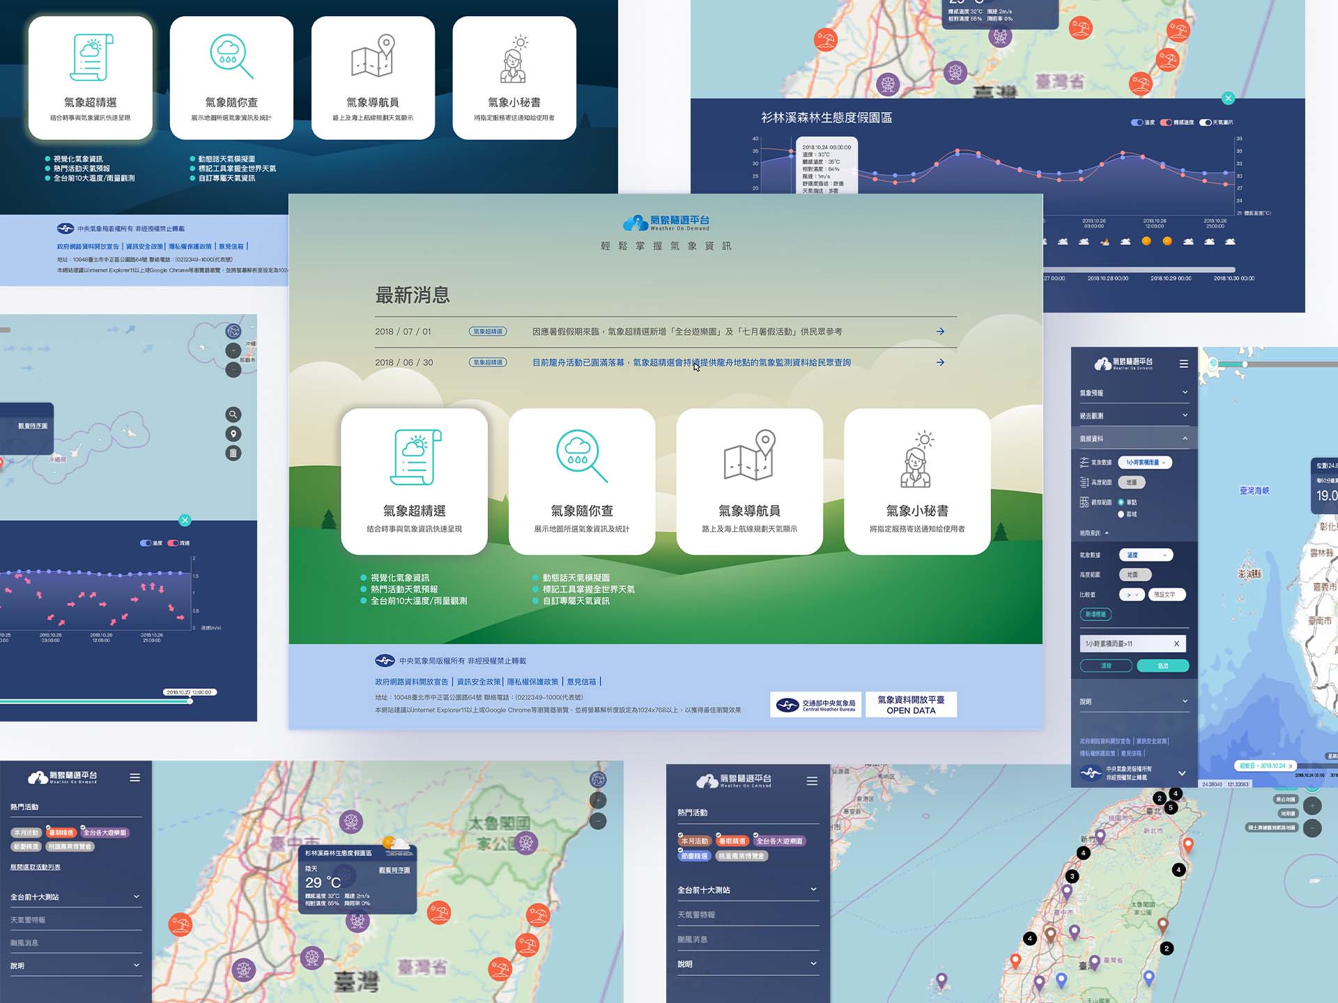Expand 氣象預報 section in right sidebar
This screenshot has height=1003, width=1338.
[x=1134, y=393]
